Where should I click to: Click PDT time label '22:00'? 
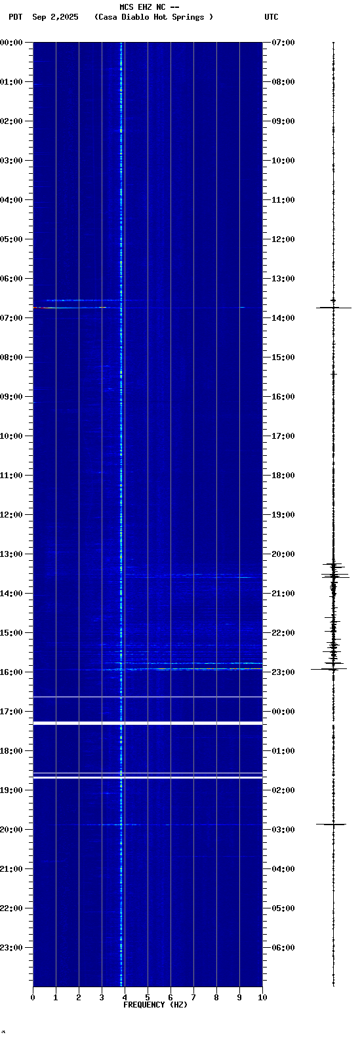pyautogui.click(x=12, y=908)
